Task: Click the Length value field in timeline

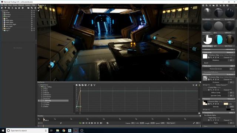Action: [x=153, y=123]
